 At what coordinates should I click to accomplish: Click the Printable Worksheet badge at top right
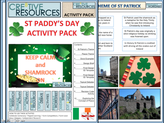click(154, 6)
